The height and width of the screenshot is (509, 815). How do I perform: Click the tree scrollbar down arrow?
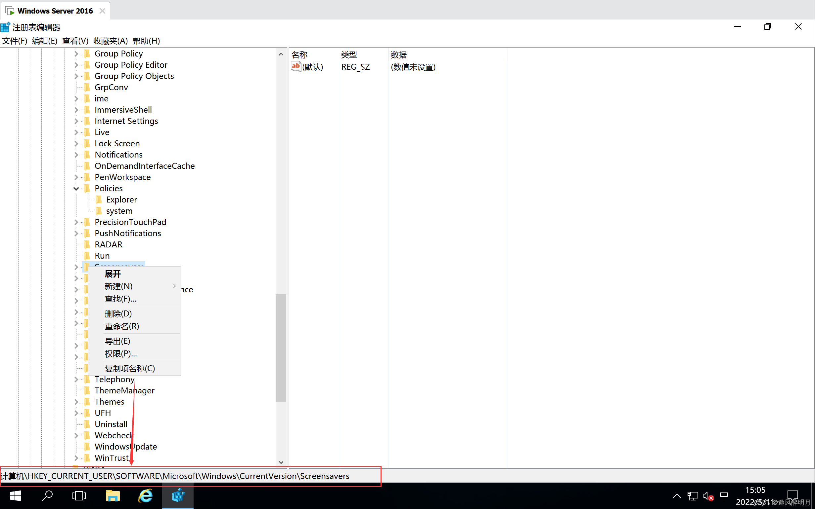281,462
